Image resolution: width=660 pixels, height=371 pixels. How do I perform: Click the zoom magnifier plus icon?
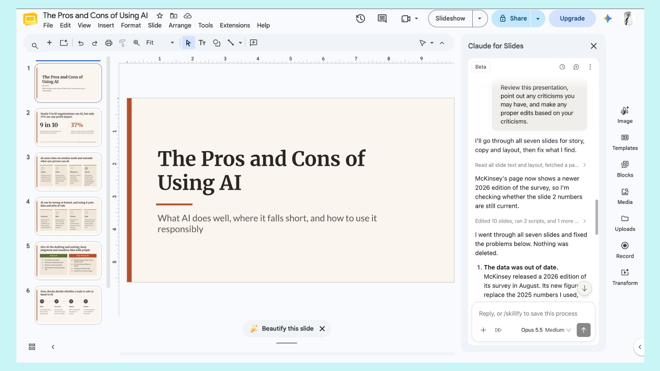136,43
